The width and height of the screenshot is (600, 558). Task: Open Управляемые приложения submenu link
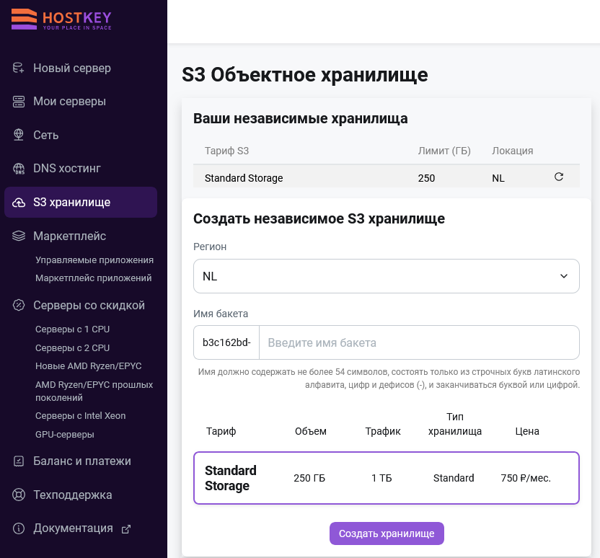[94, 260]
